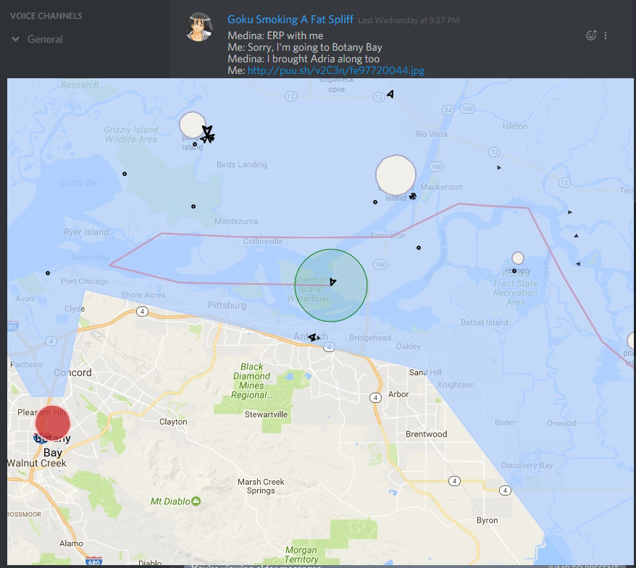Open the puu.sh image link
This screenshot has height=568, width=636.
[x=335, y=70]
